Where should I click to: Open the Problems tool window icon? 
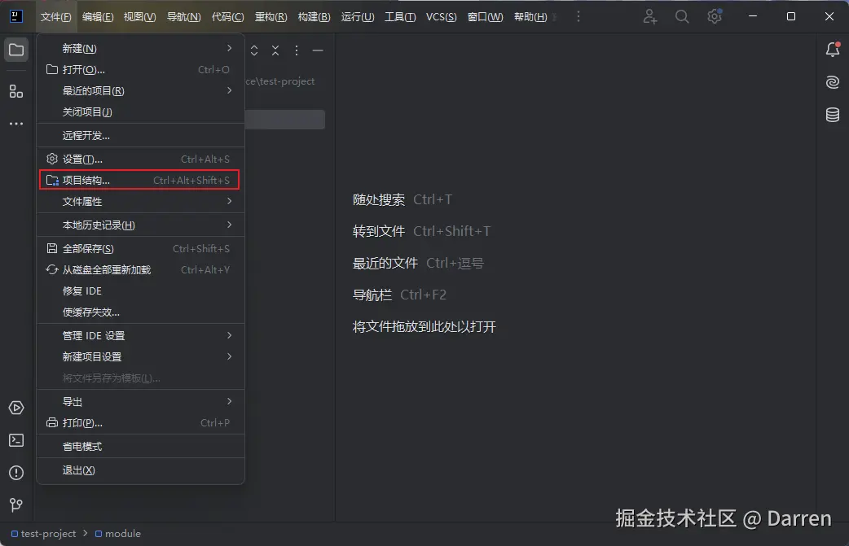pos(16,473)
